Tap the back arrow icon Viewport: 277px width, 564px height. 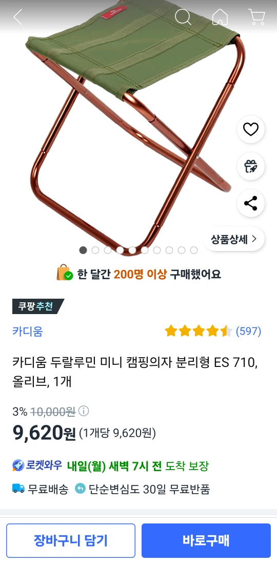pyautogui.click(x=17, y=17)
